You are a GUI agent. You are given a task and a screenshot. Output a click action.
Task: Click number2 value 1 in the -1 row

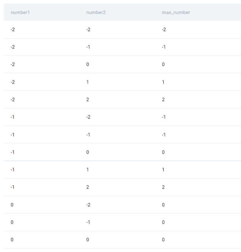click(88, 170)
